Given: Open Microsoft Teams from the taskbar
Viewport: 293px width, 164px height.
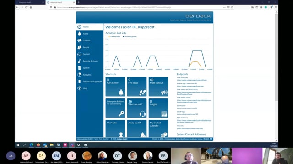Looking at the screenshot, I should 72,145.
